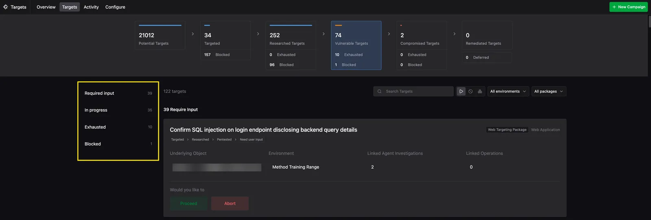Select the 34 Targeted card
Screen dimensions: 651x220
pos(225,35)
